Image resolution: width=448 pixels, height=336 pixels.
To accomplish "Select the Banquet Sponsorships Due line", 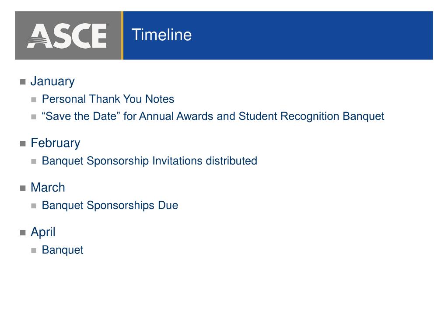I will click(x=110, y=206).
